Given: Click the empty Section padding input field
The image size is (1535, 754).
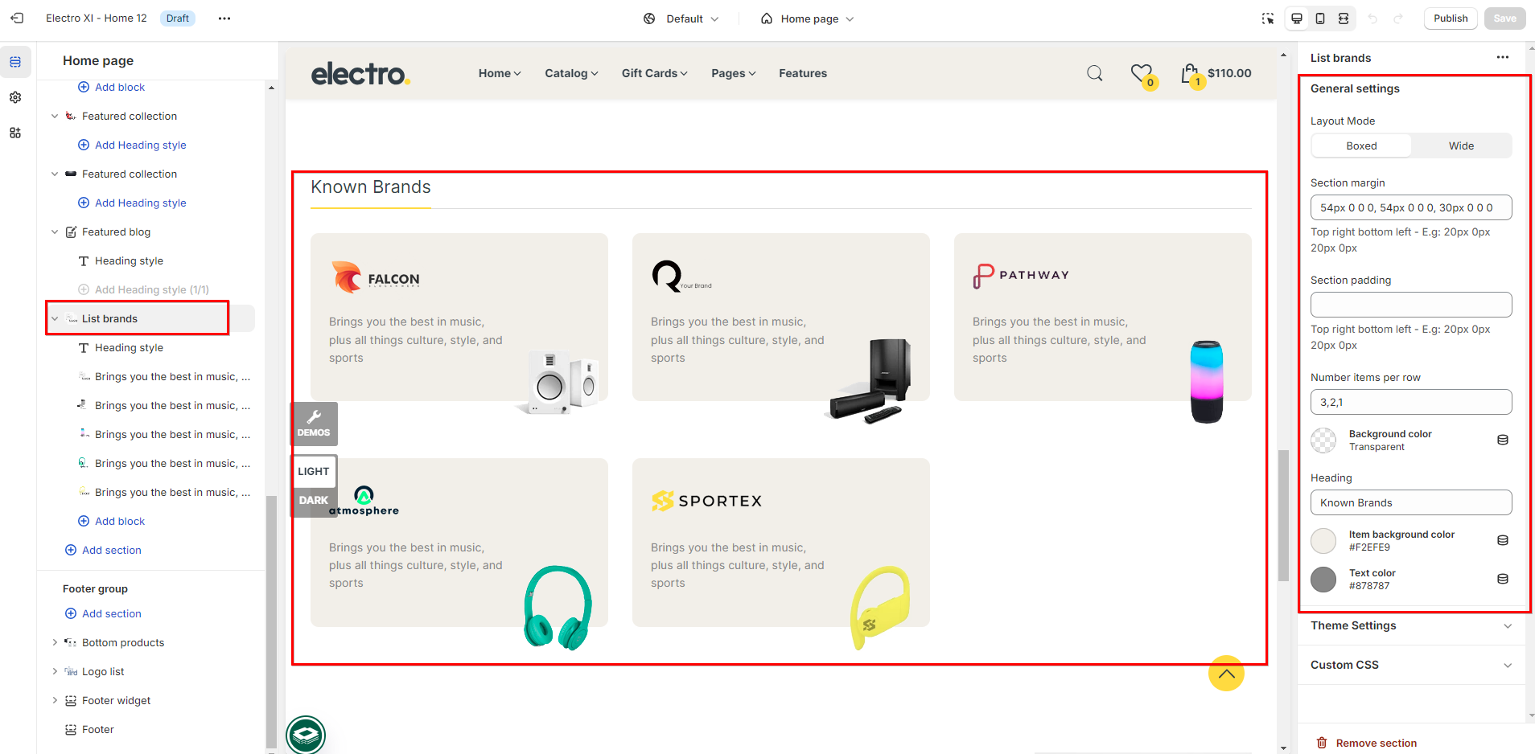Looking at the screenshot, I should click(x=1411, y=305).
